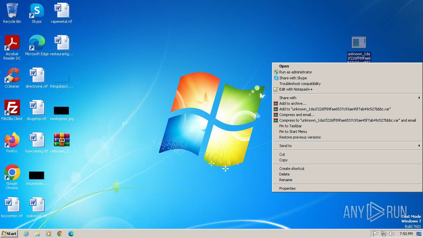Expand the Send to submenu

point(347,146)
